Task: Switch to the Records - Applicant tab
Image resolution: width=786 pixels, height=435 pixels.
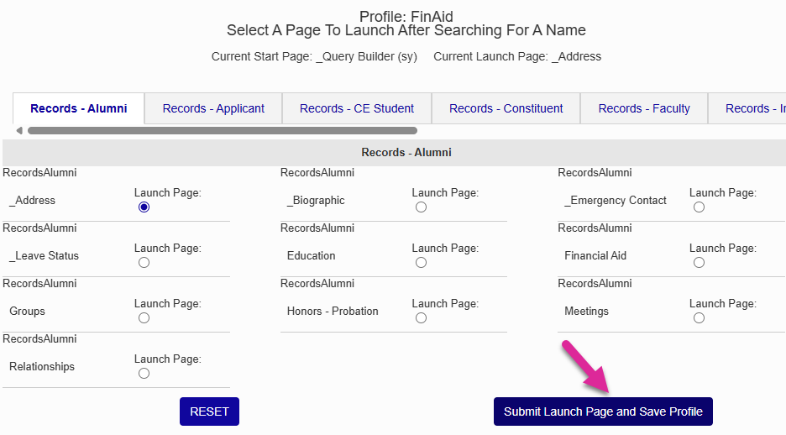Action: pyautogui.click(x=213, y=108)
